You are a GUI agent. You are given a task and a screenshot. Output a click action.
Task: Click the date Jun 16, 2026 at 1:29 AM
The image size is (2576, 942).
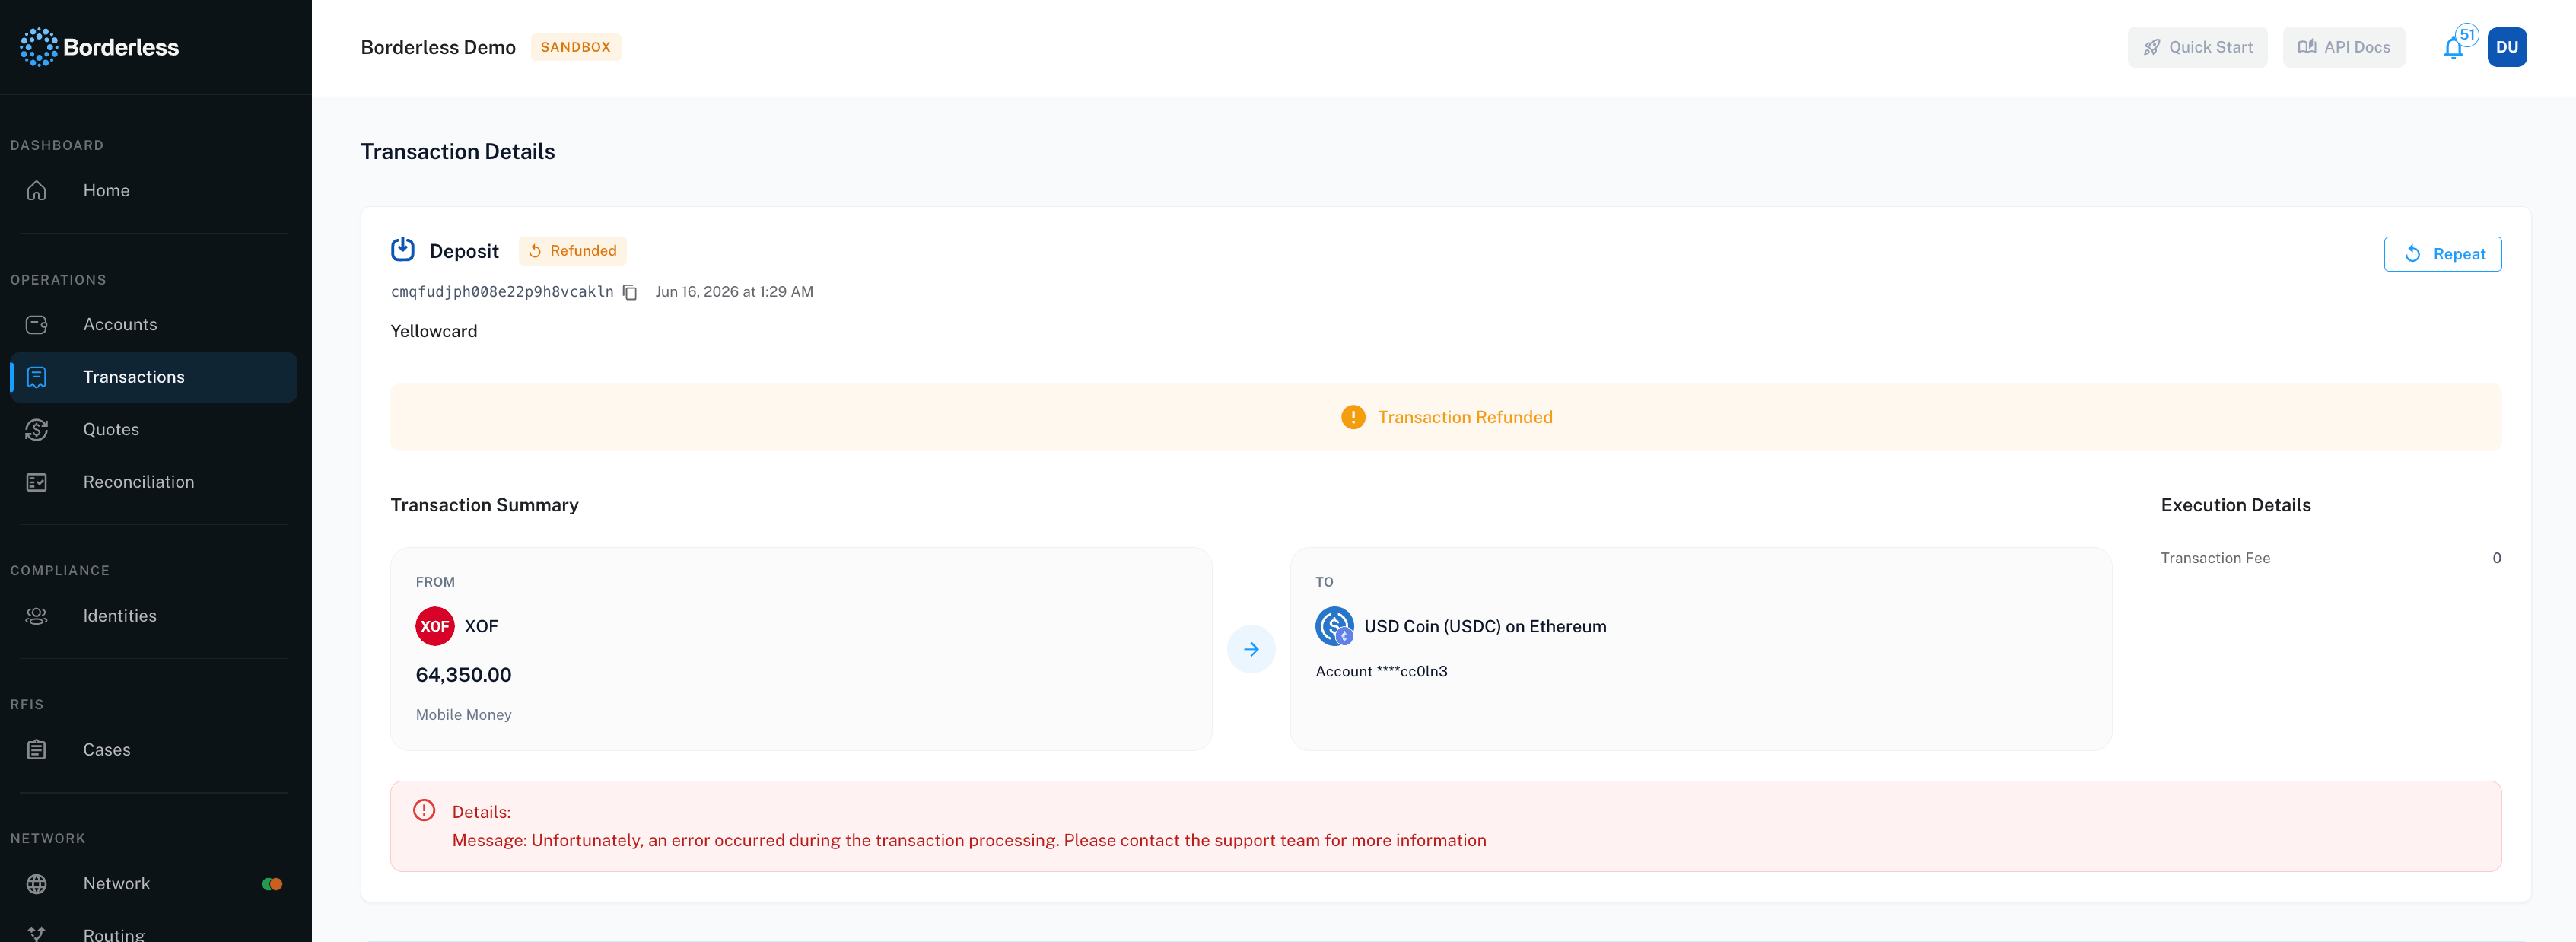click(734, 292)
